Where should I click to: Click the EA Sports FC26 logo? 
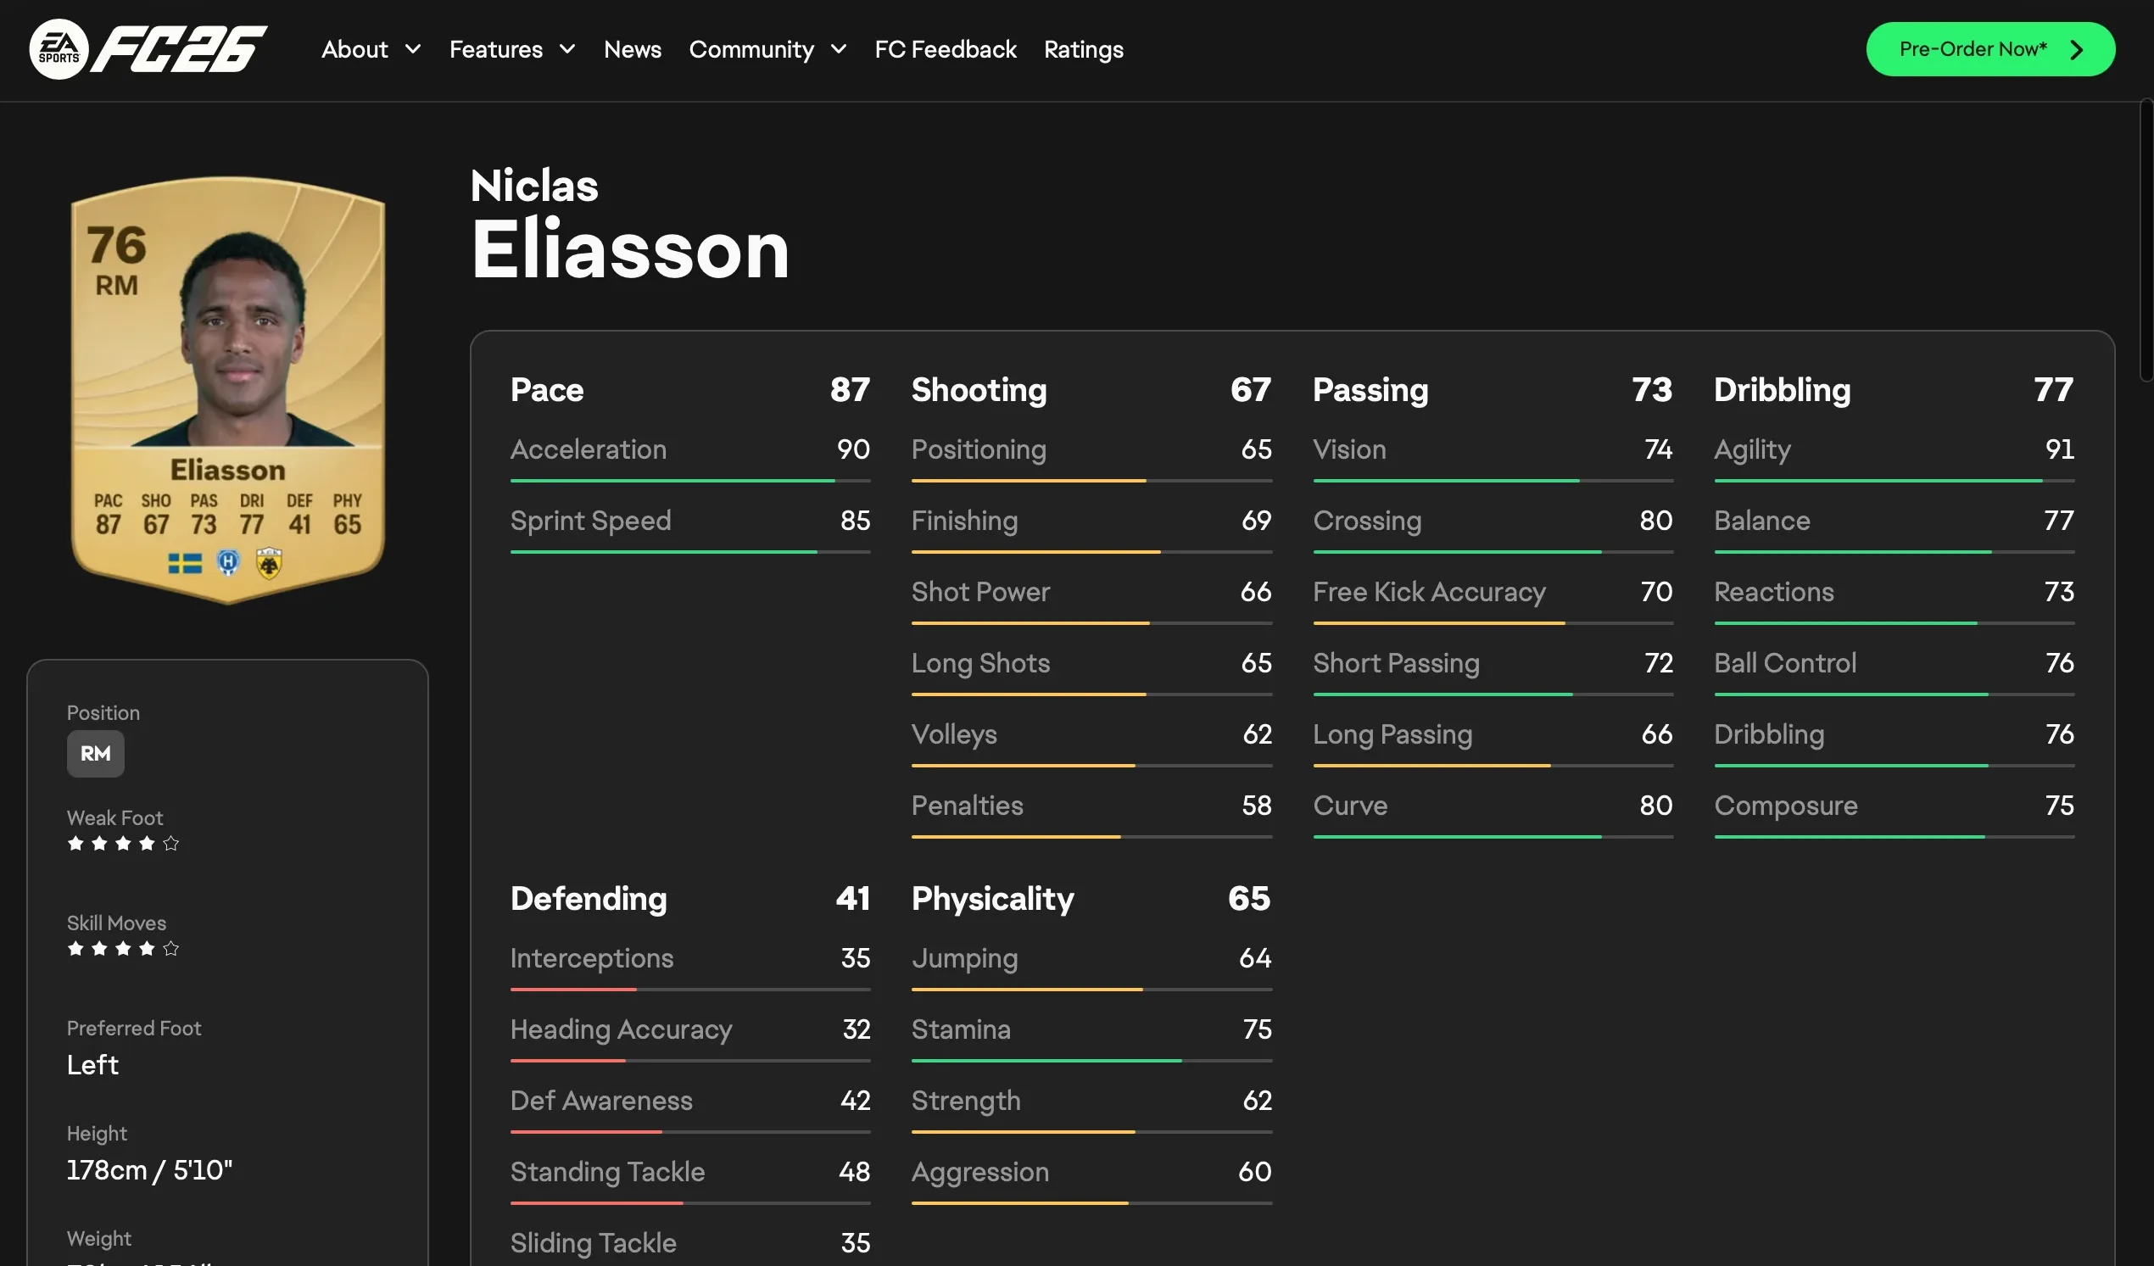pos(148,49)
